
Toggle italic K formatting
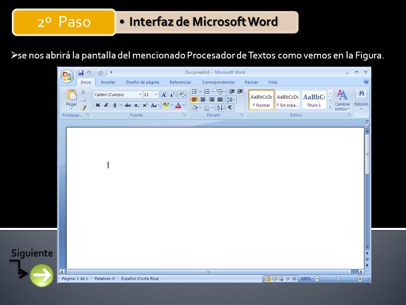tap(106, 105)
